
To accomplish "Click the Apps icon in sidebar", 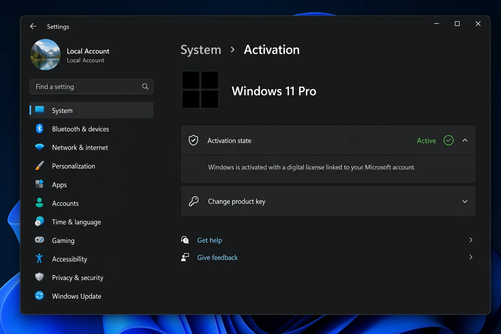I will (x=39, y=184).
